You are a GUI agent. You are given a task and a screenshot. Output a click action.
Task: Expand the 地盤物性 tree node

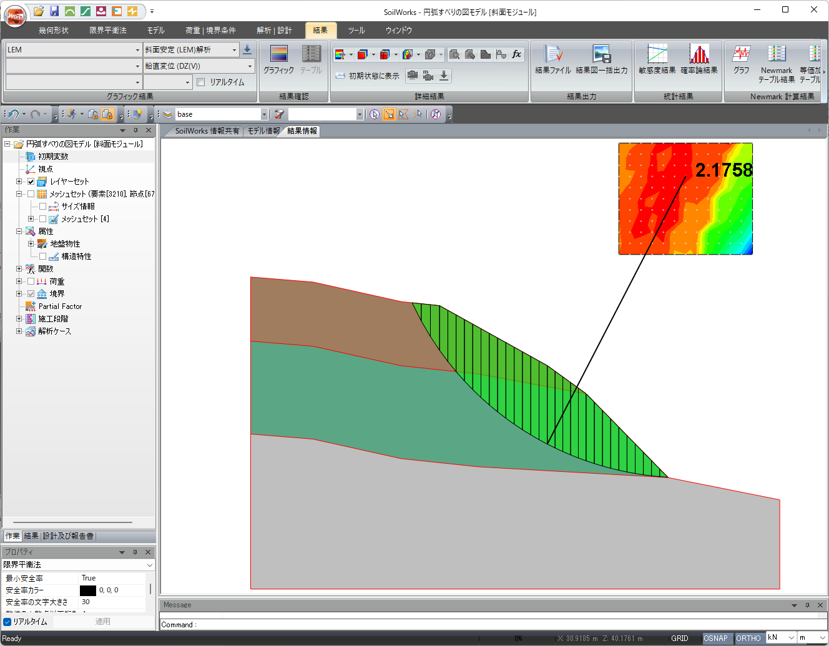(x=31, y=244)
